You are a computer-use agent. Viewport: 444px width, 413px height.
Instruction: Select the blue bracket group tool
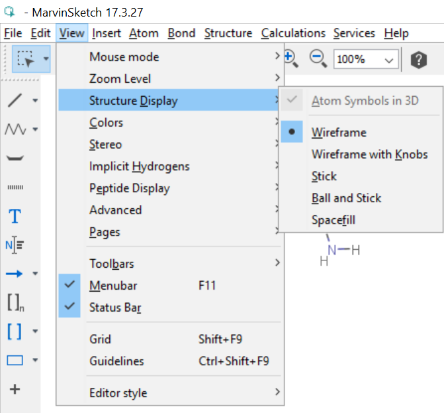coord(15,331)
